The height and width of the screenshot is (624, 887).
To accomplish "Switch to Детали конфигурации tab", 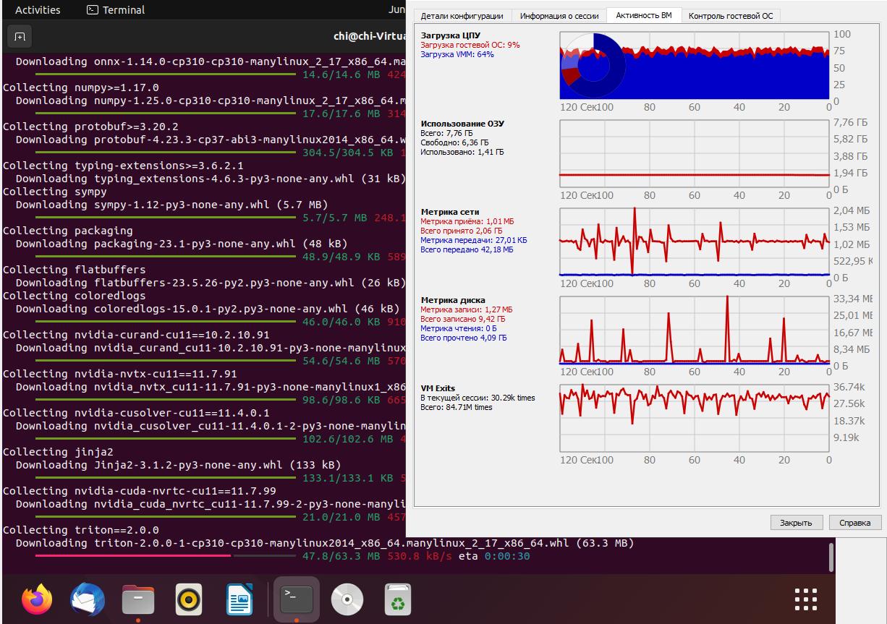I will point(462,16).
